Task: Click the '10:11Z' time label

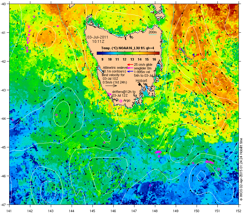Action: pyautogui.click(x=98, y=42)
